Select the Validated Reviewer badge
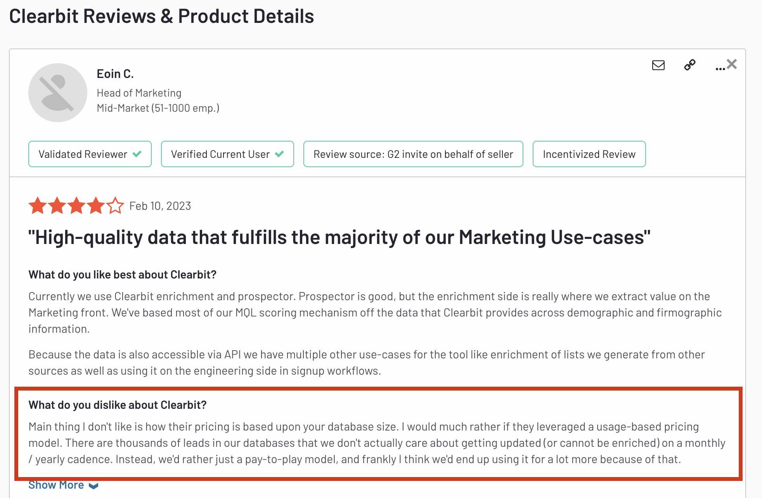This screenshot has height=498, width=762. (90, 154)
